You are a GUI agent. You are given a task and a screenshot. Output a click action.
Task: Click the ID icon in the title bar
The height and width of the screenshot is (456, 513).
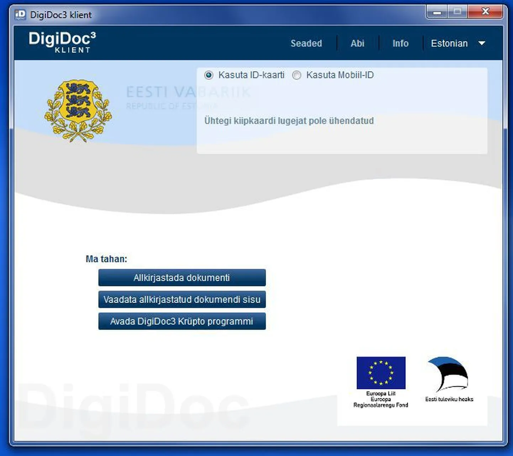click(20, 15)
